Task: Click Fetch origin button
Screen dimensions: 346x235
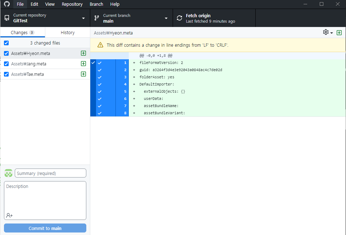Action: (214, 18)
